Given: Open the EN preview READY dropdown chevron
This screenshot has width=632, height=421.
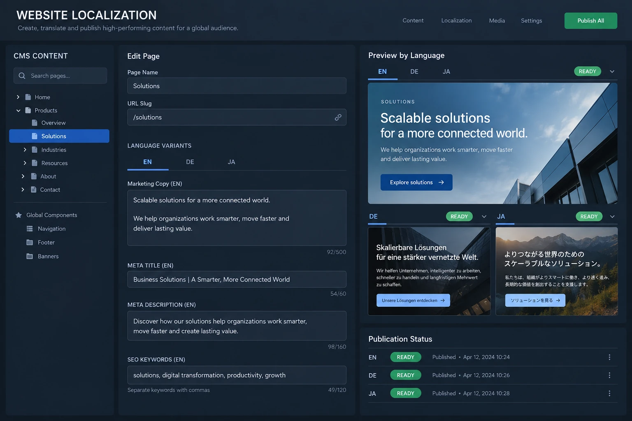Looking at the screenshot, I should pos(612,72).
